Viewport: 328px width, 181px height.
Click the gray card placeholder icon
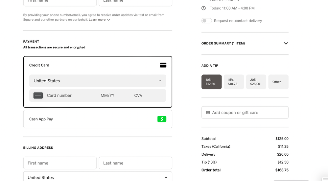(x=38, y=95)
